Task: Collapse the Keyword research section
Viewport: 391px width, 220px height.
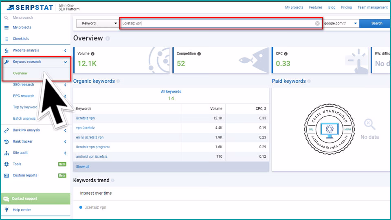Action: tap(65, 62)
